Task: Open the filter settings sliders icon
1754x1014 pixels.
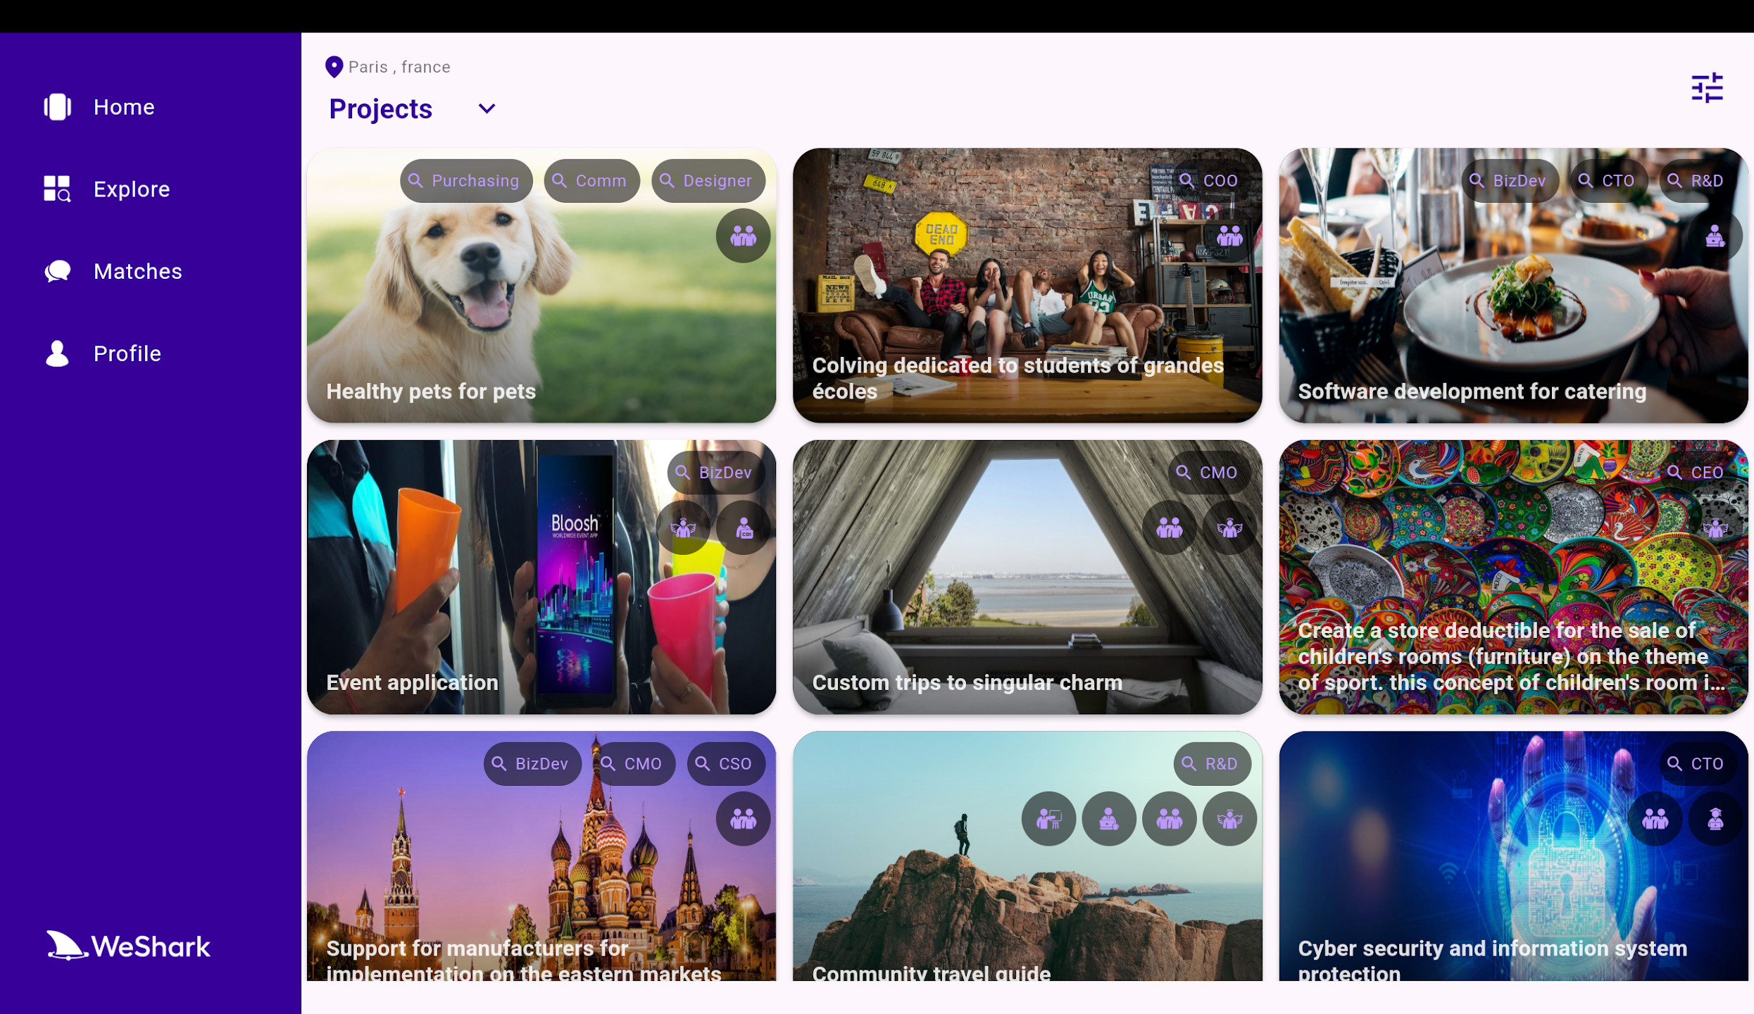Action: point(1707,88)
